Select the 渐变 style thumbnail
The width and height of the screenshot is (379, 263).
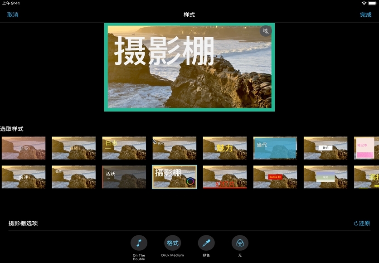[23, 148]
